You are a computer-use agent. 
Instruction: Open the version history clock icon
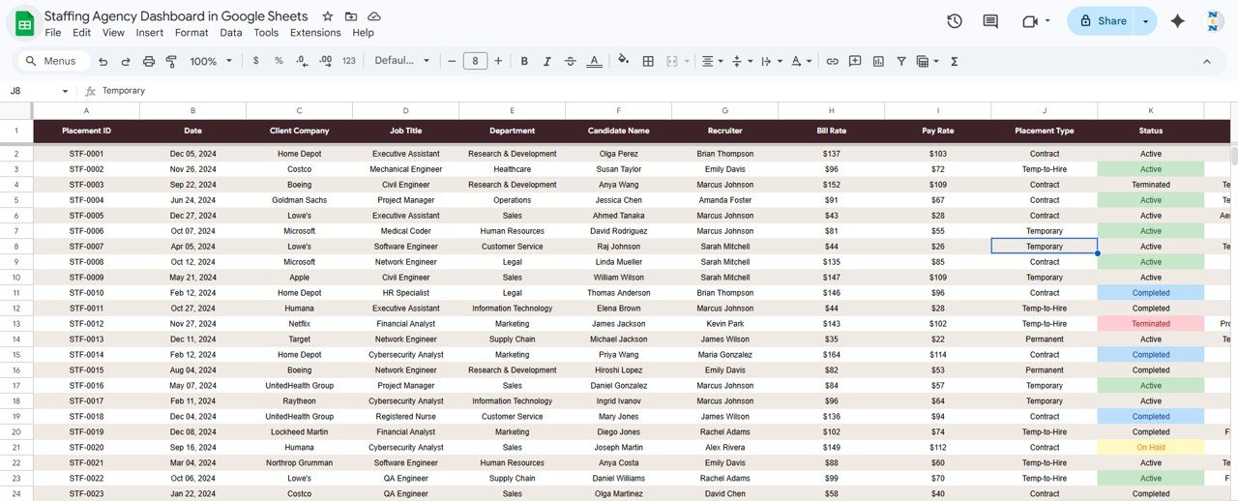(955, 21)
